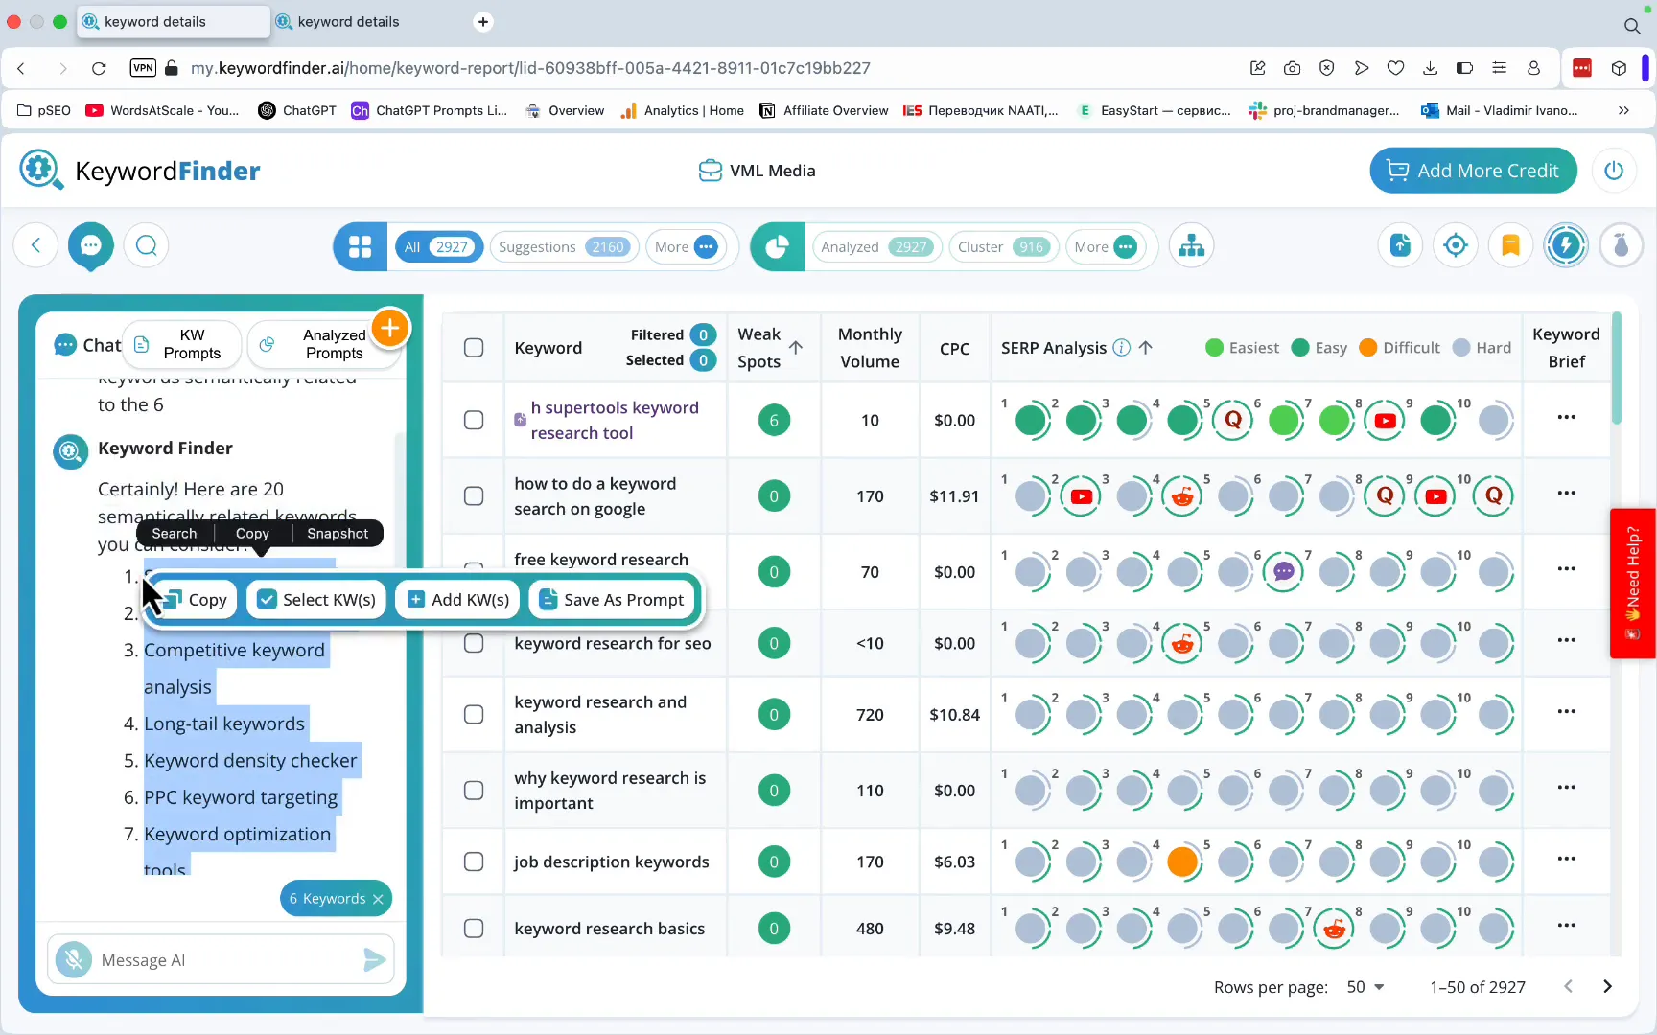Open the orange bookmark icon
The height and width of the screenshot is (1035, 1657).
[1510, 246]
